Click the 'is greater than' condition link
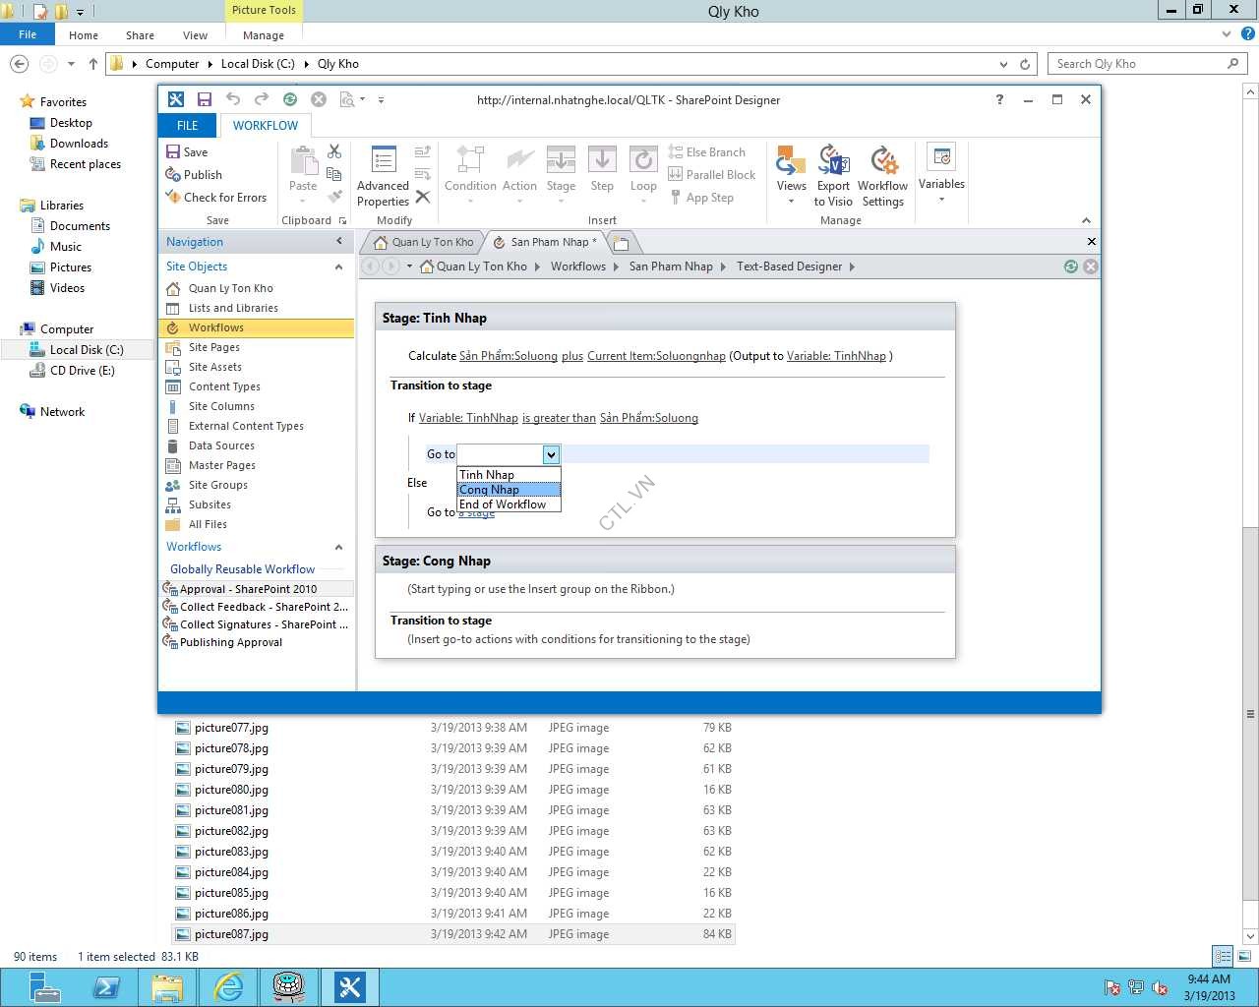This screenshot has height=1007, width=1259. tap(559, 418)
